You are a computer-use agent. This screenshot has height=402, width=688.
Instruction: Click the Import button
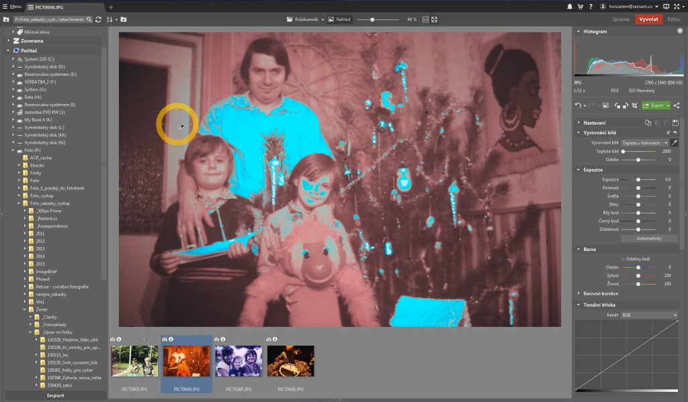coord(55,395)
